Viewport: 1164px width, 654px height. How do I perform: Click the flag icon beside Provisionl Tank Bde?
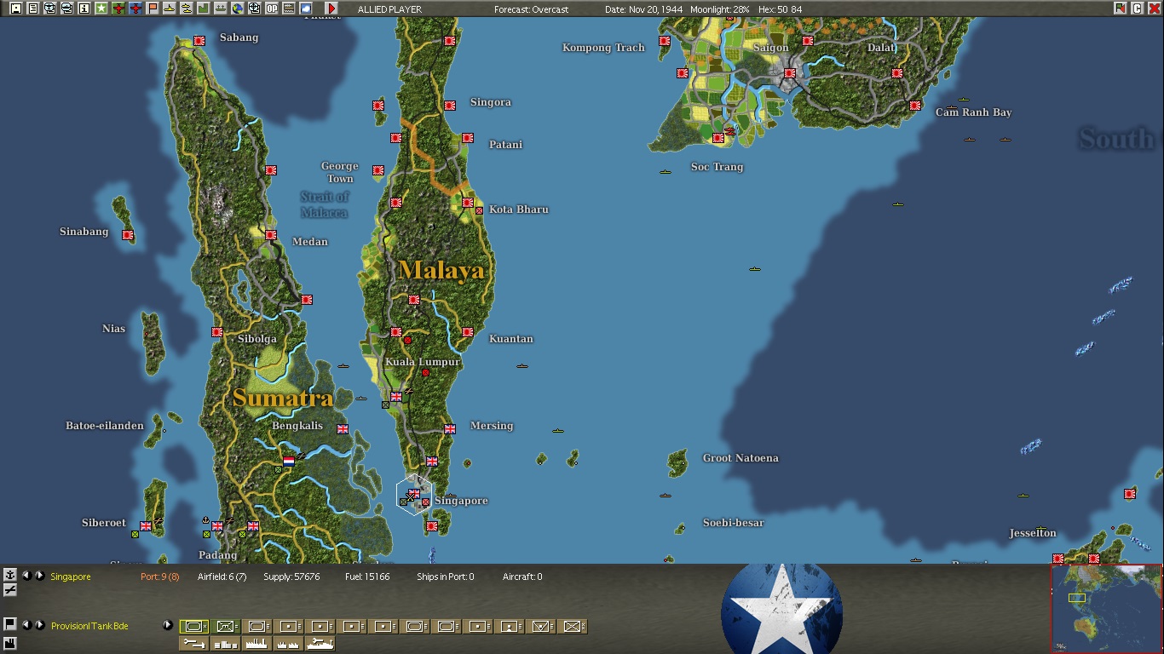10,624
